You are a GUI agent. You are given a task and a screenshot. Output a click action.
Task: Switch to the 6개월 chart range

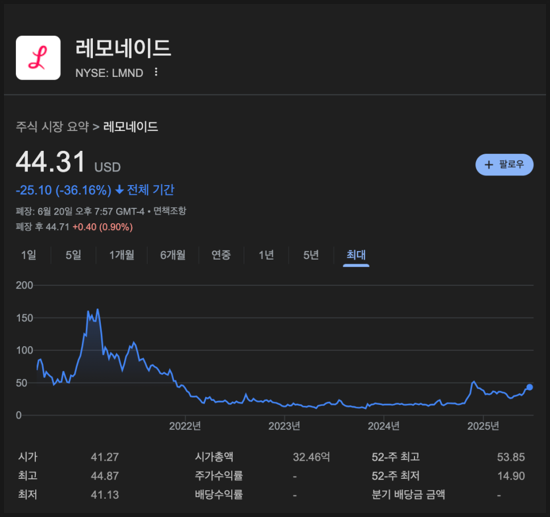coord(173,255)
